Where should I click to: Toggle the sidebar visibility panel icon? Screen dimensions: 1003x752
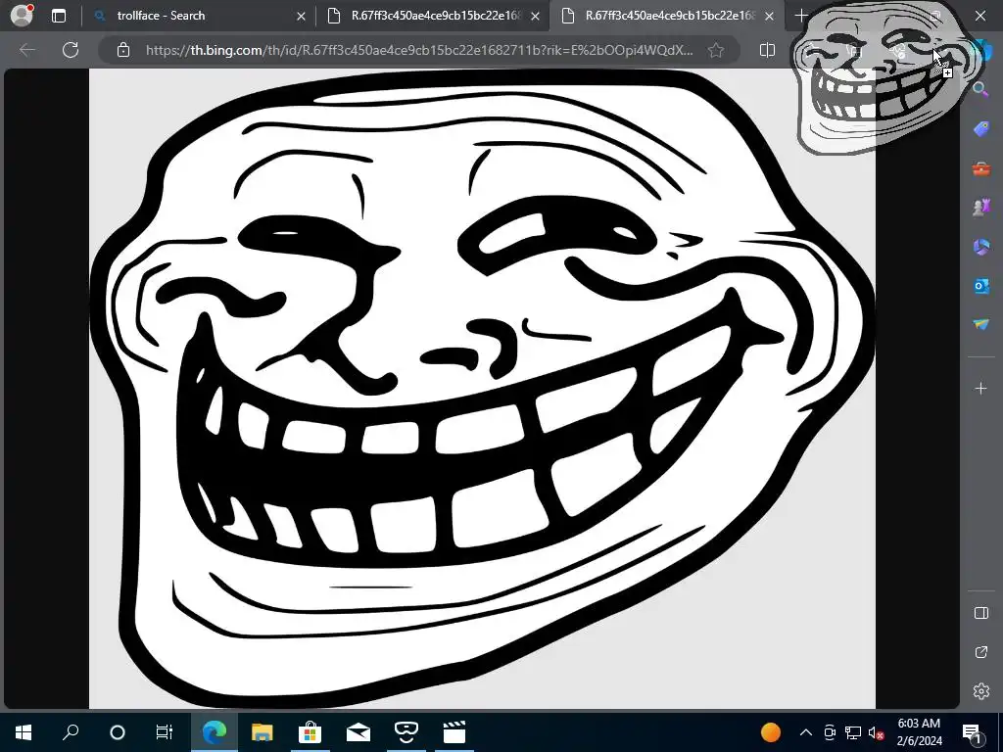(980, 613)
